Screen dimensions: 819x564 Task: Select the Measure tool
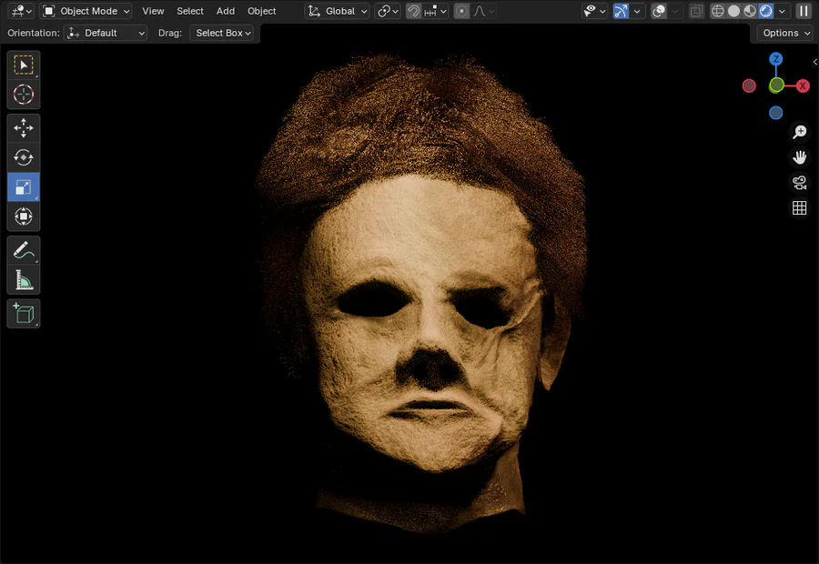tap(23, 280)
